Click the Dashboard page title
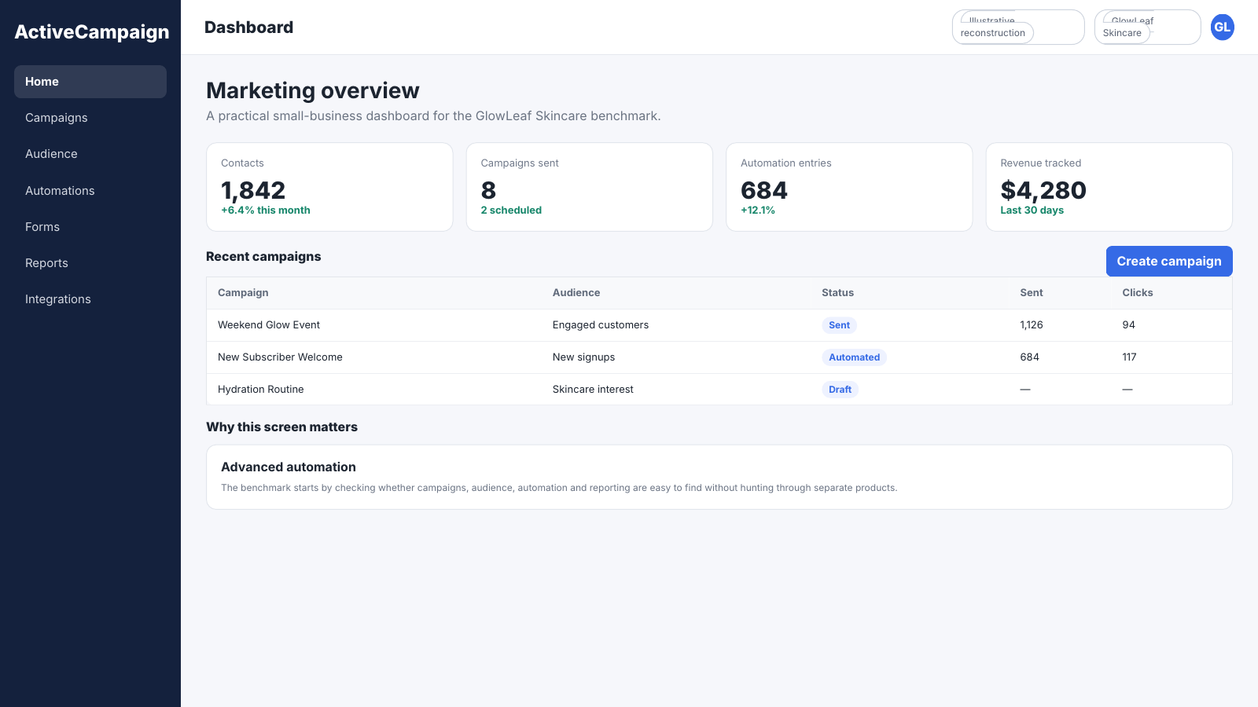This screenshot has height=707, width=1258. 248,27
